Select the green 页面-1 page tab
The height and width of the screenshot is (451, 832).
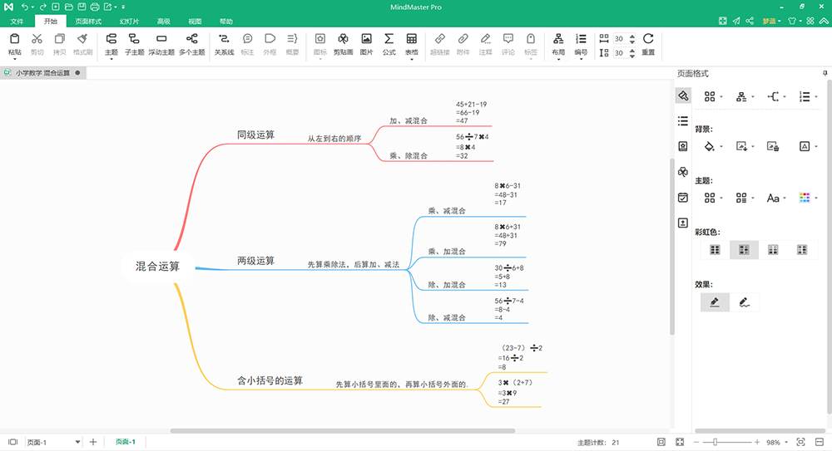pos(126,442)
